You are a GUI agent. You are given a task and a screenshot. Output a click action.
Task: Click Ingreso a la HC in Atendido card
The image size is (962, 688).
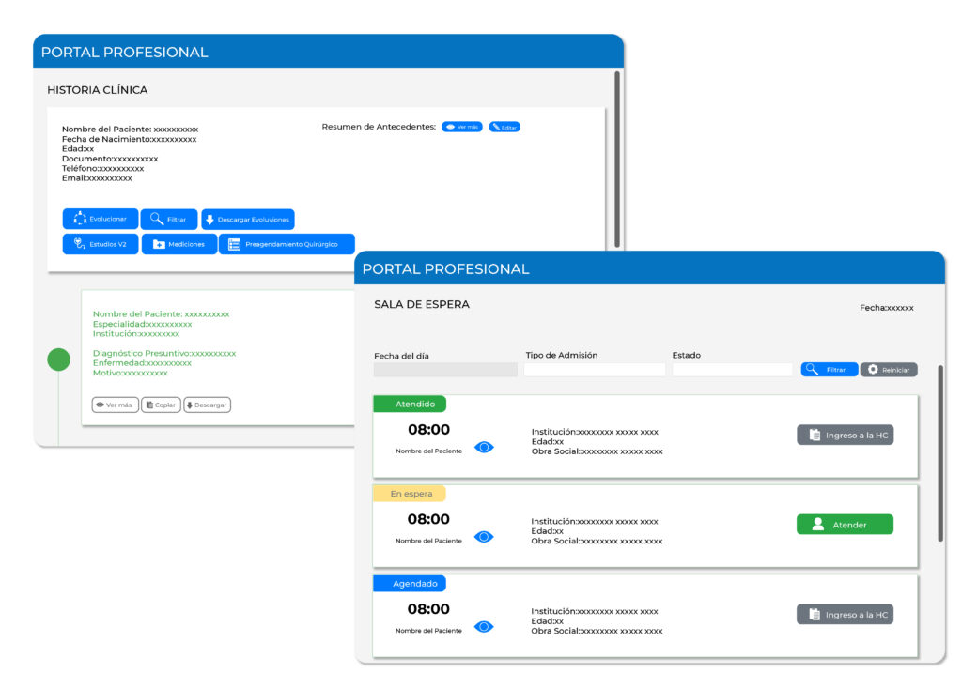point(845,435)
